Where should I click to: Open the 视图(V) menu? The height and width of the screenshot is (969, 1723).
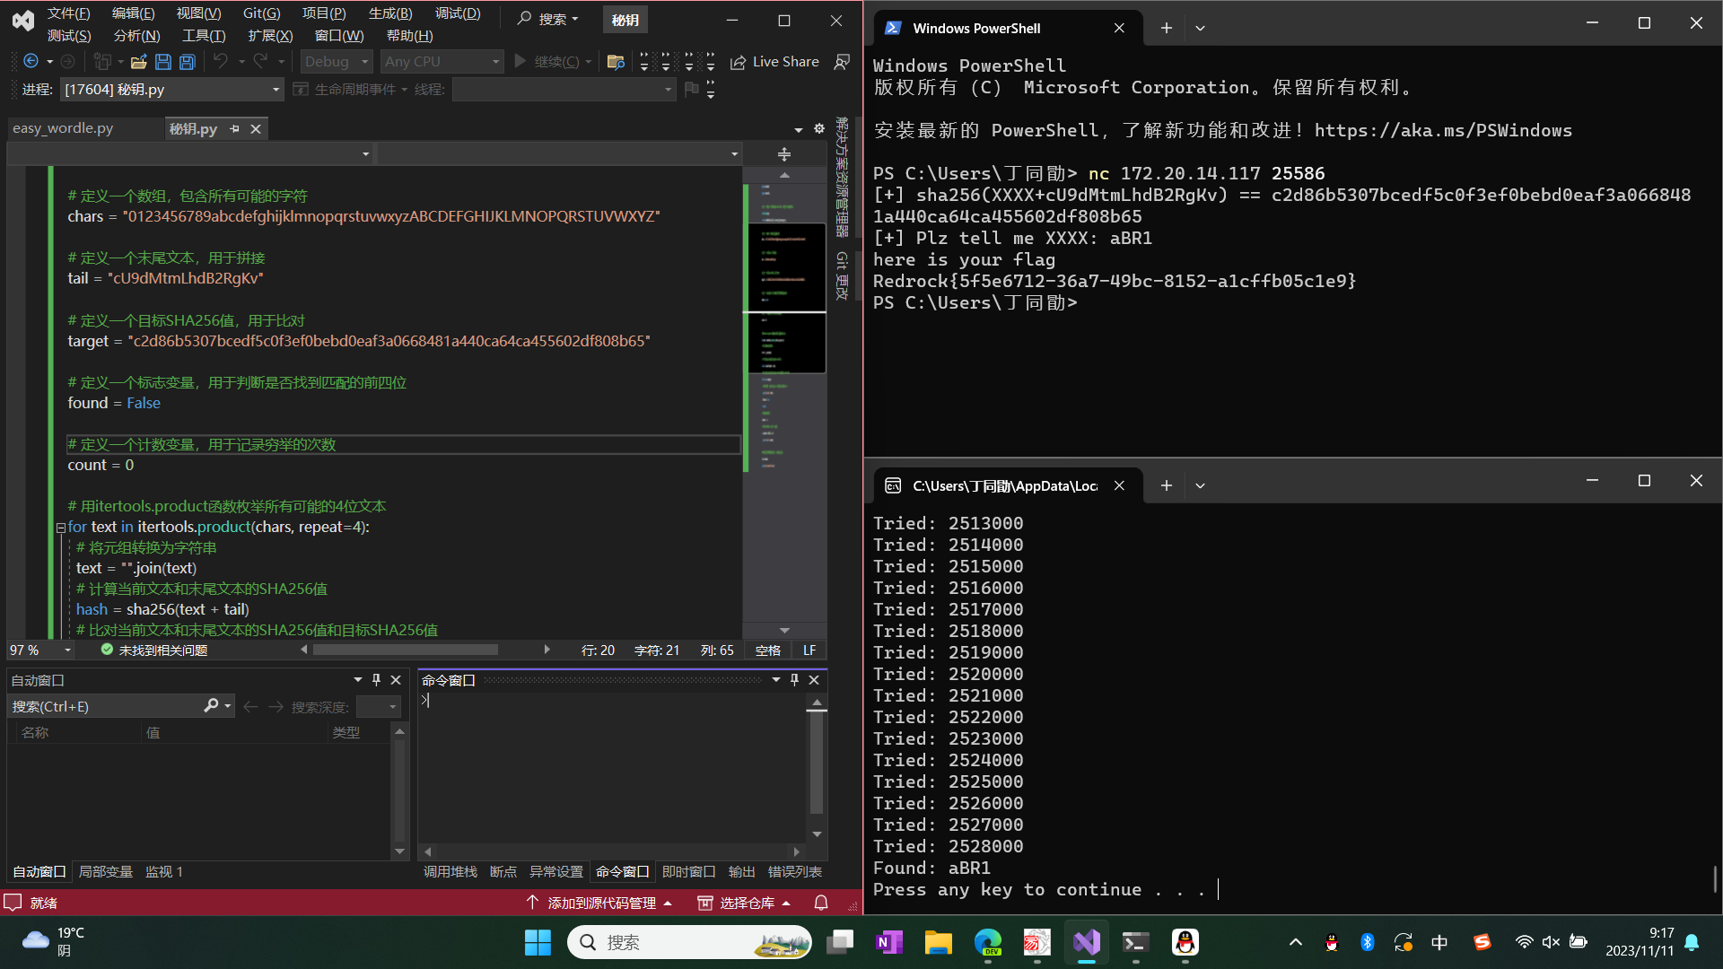[x=198, y=13]
